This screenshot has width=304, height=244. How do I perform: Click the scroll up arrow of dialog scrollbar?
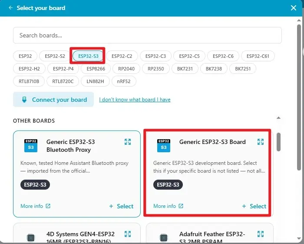[299, 20]
